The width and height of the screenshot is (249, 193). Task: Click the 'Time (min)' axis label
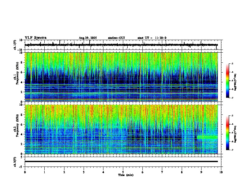click(126, 175)
